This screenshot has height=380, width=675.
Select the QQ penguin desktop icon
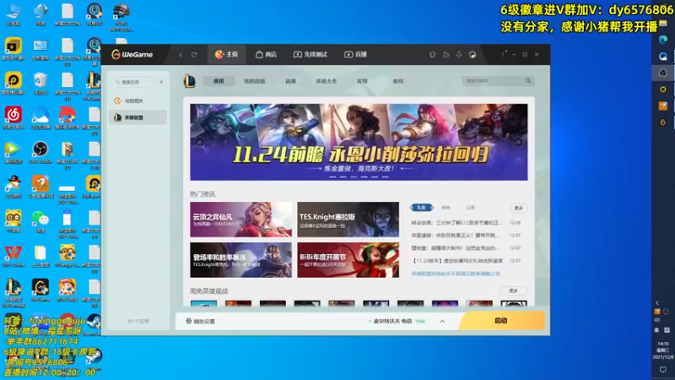13,186
